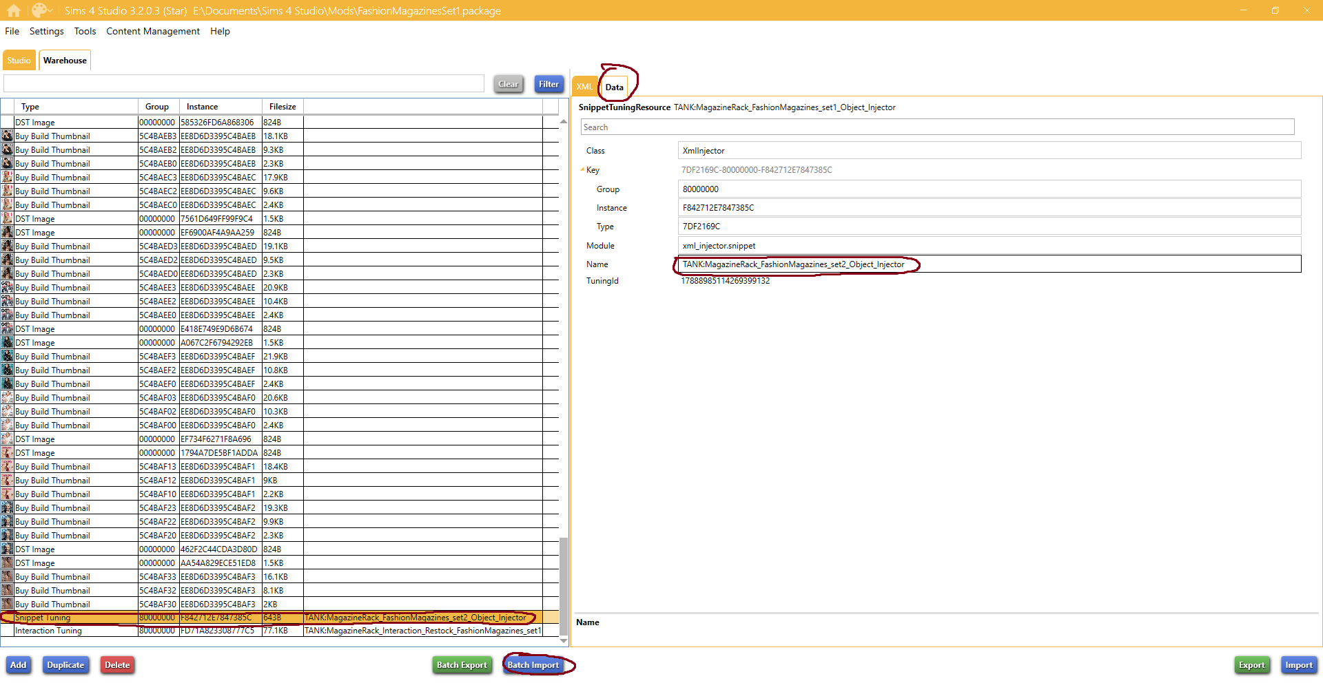Select Buy Build Thumbnail row 5C4BAEB0

pos(280,164)
